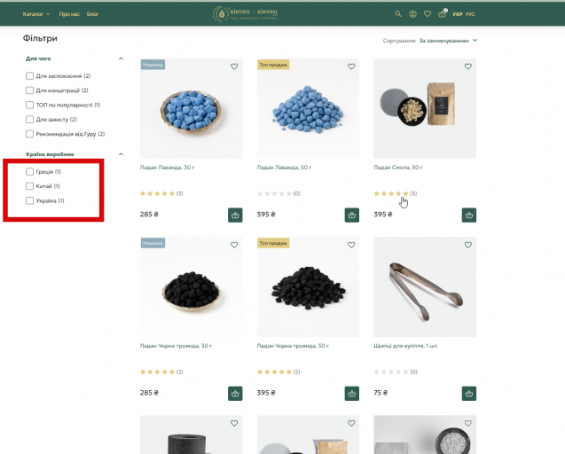Screen dimensions: 565x454
Task: Open the Про нас page
Action: (69, 14)
